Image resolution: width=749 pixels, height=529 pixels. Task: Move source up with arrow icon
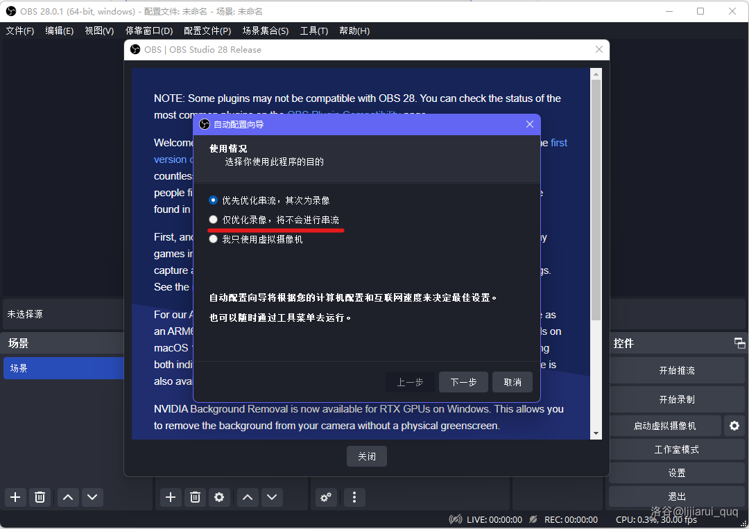[x=248, y=498]
